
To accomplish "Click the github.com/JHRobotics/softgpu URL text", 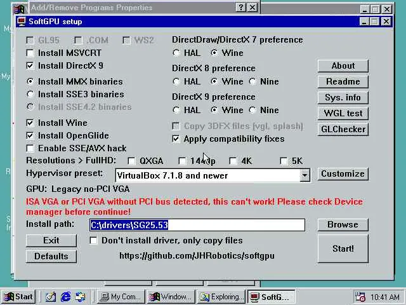I will (197, 255).
